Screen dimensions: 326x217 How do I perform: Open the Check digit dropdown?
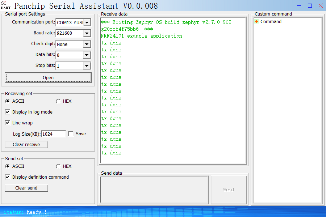(87, 44)
